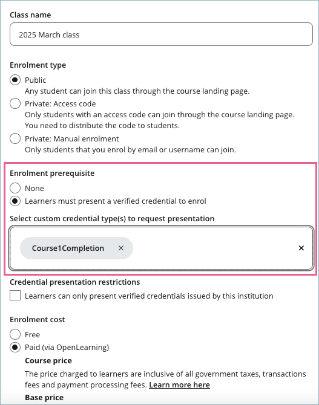
Task: Clear all selected credential types
Action: pos(301,248)
